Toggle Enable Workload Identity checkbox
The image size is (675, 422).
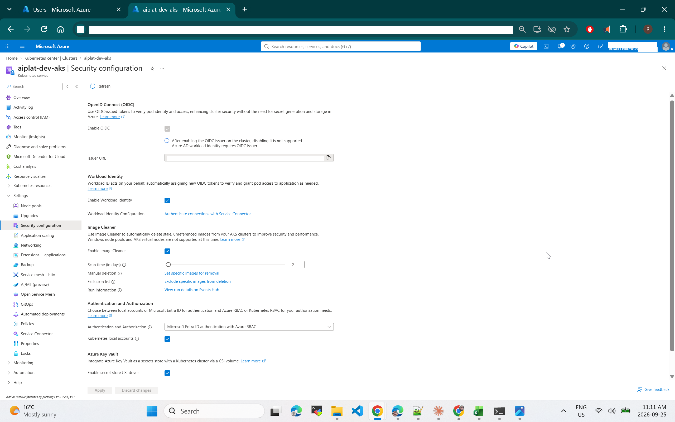coord(167,200)
